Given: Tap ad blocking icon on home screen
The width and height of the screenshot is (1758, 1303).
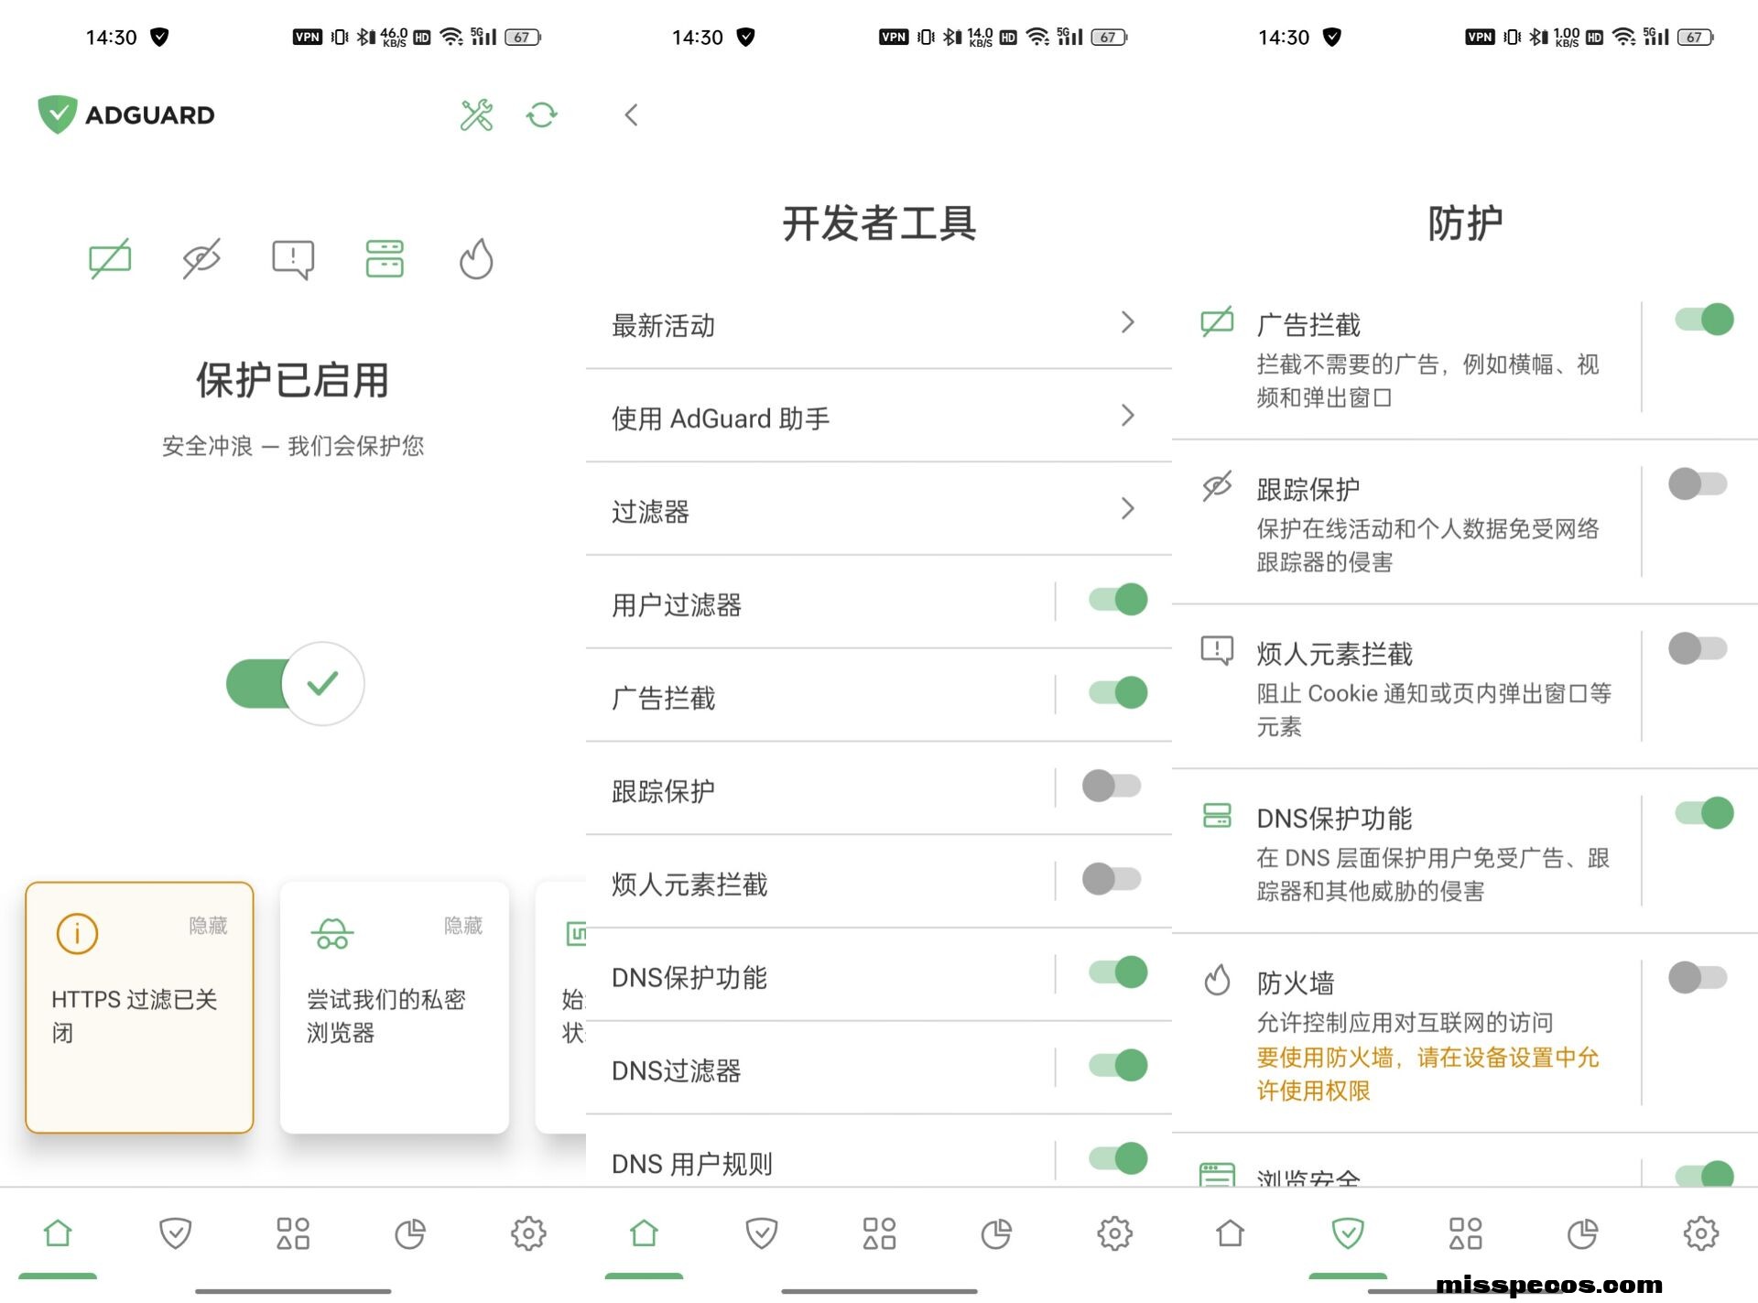Looking at the screenshot, I should point(110,258).
